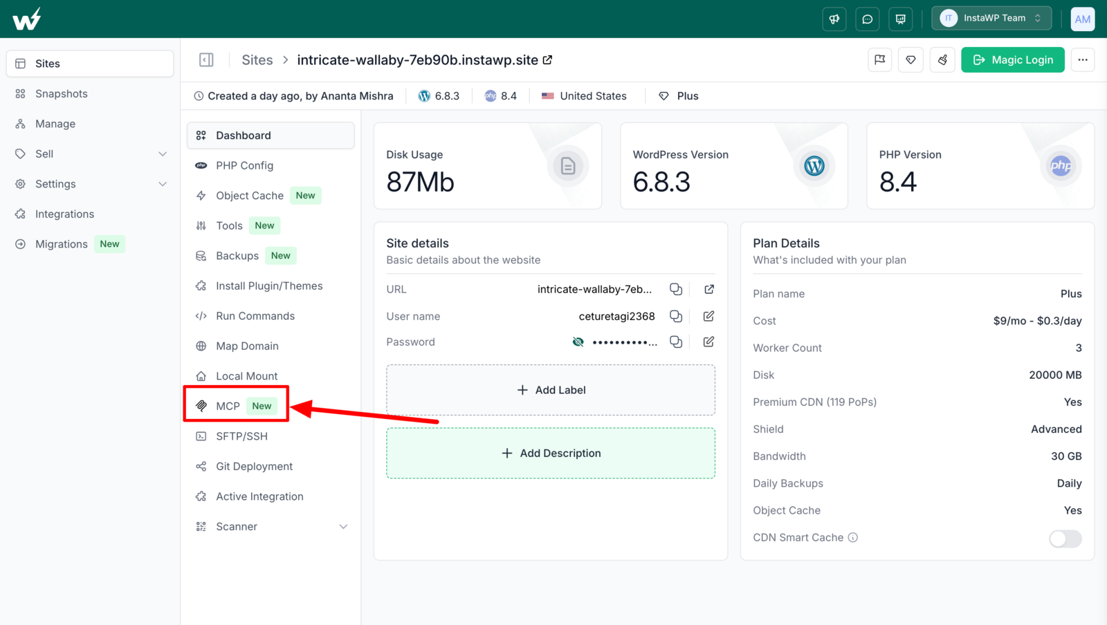Open Run Commands in site menu

coord(271,316)
